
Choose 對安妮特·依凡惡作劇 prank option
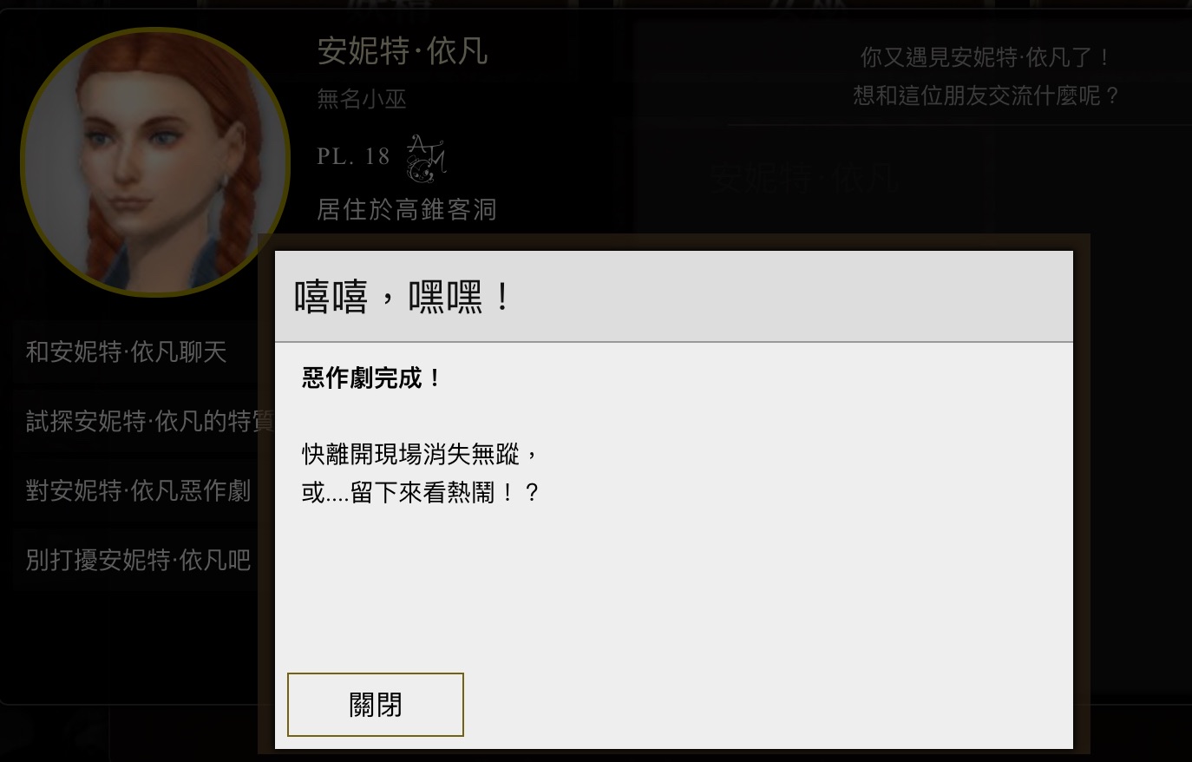click(x=136, y=490)
